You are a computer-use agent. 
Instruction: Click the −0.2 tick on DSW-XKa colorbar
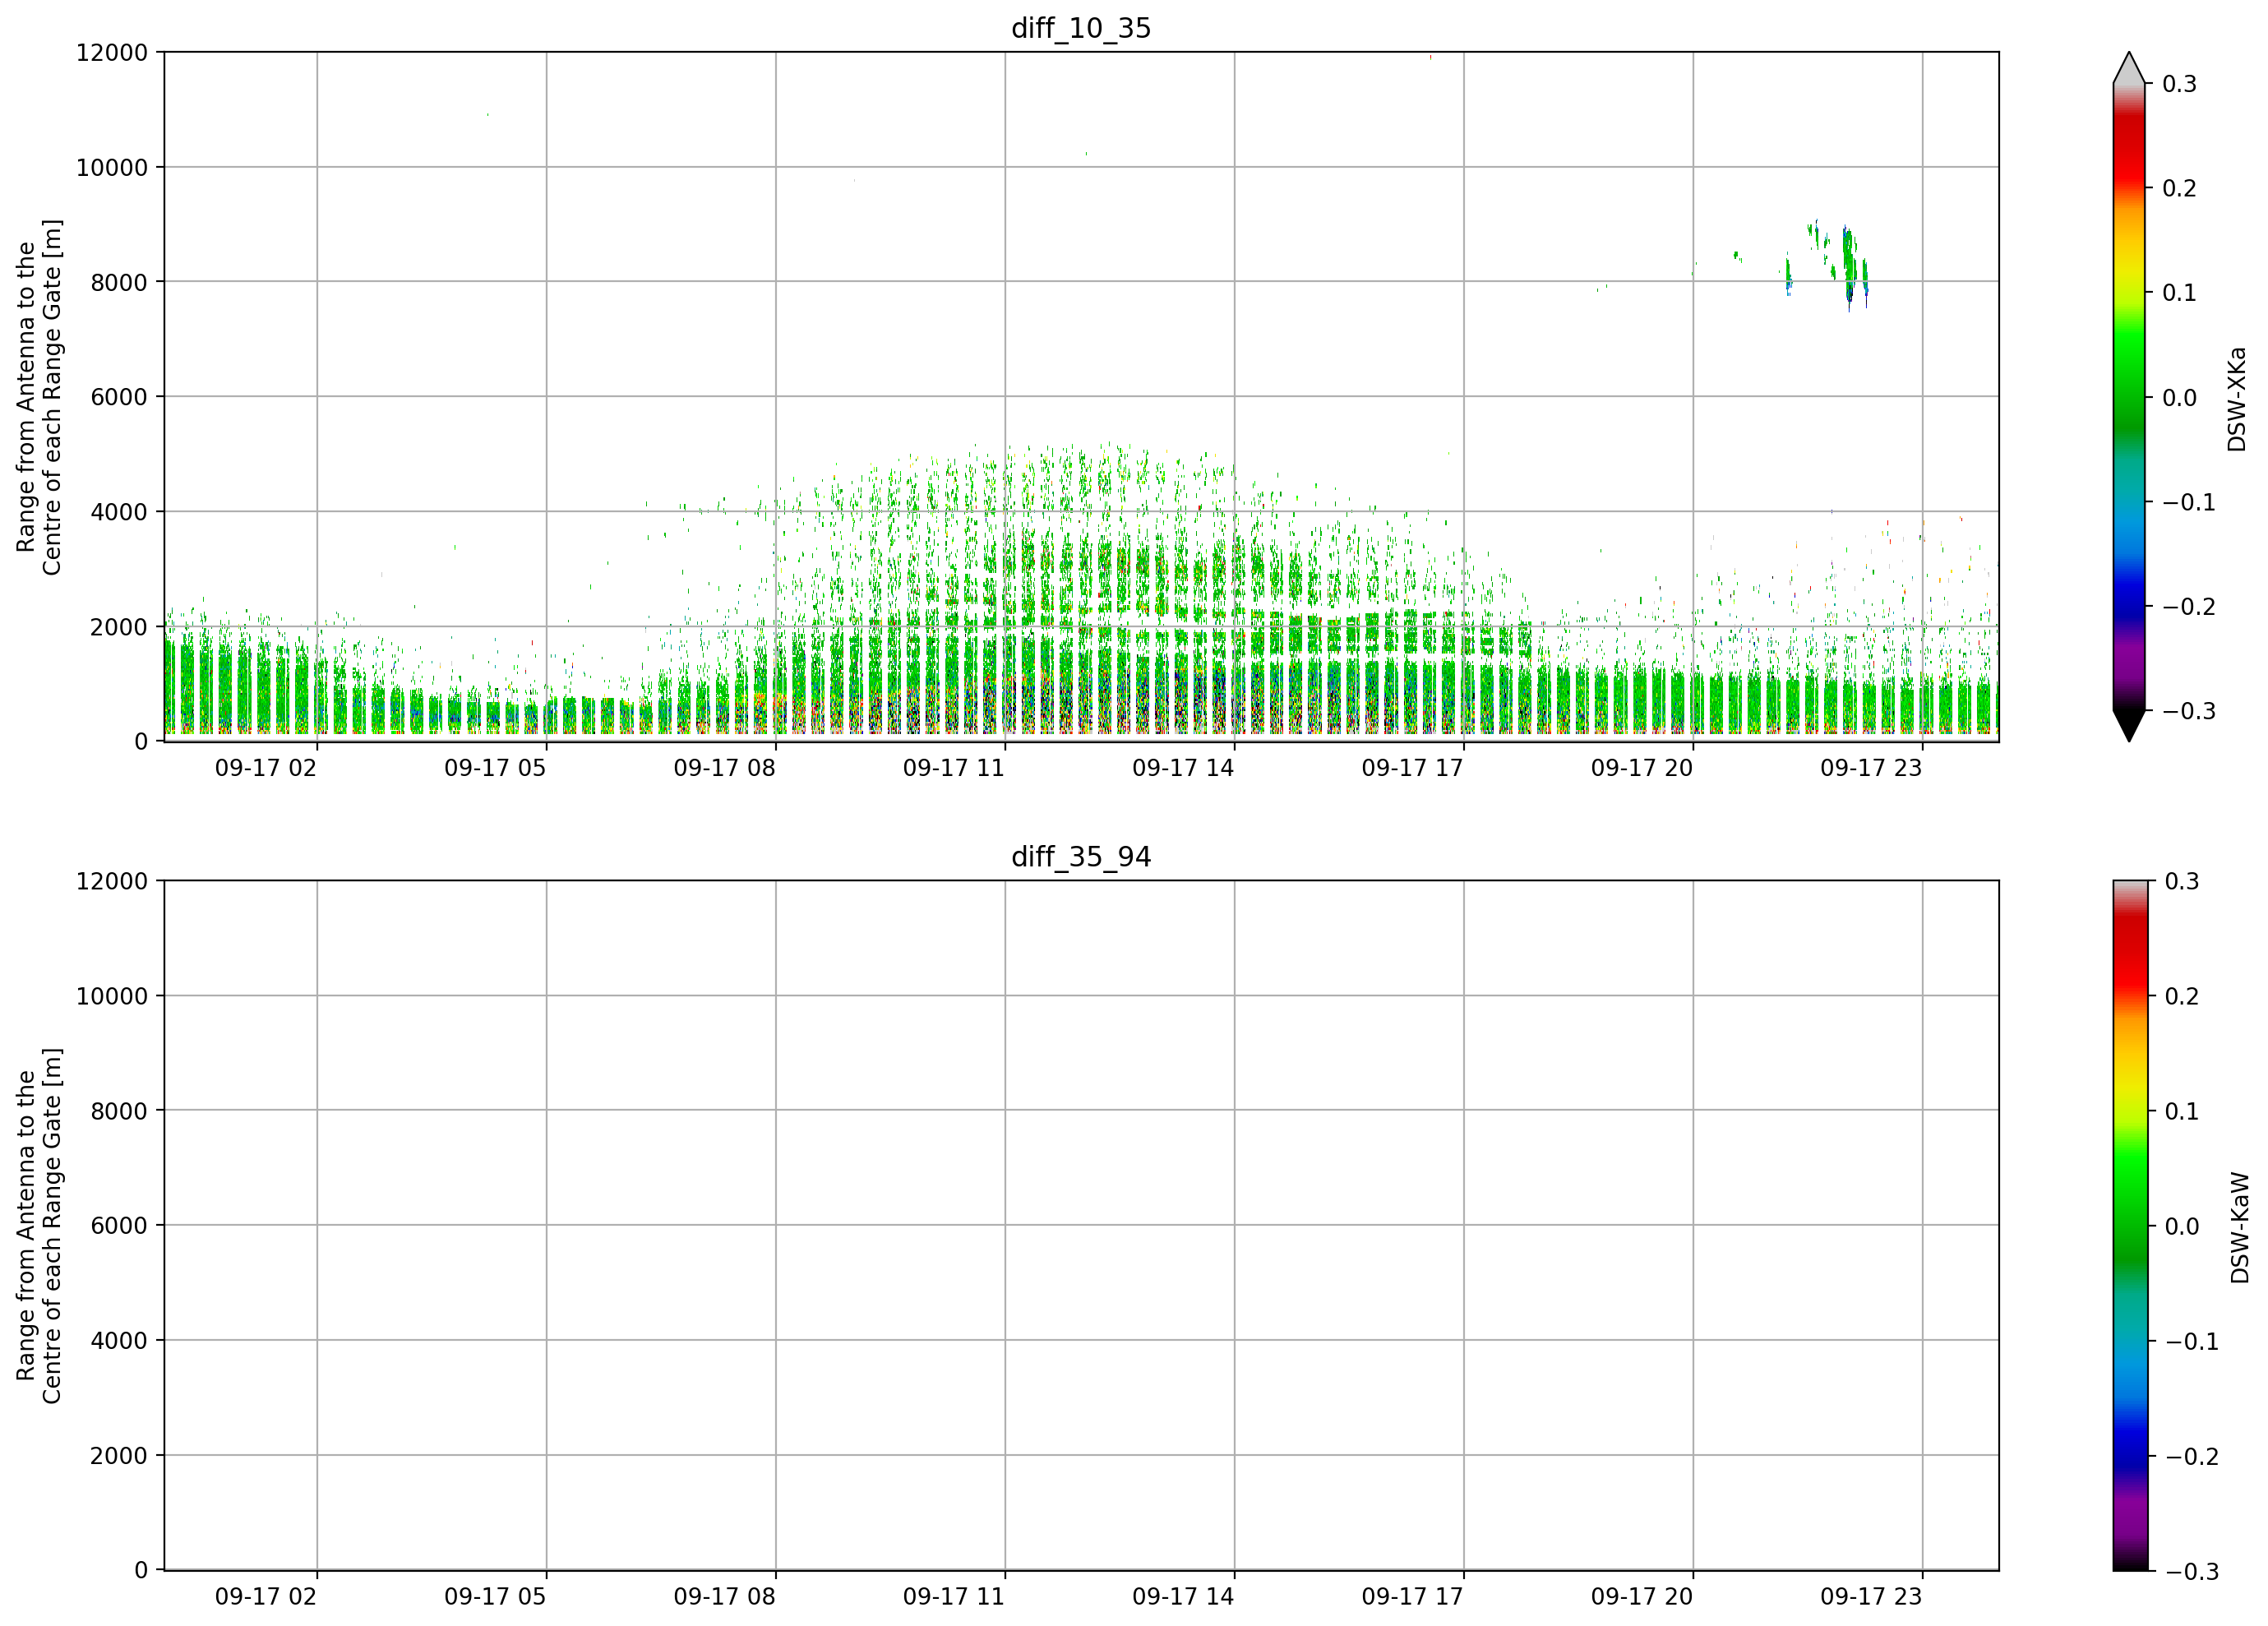pos(2189,607)
